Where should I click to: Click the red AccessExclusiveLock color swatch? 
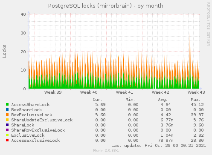(7, 140)
